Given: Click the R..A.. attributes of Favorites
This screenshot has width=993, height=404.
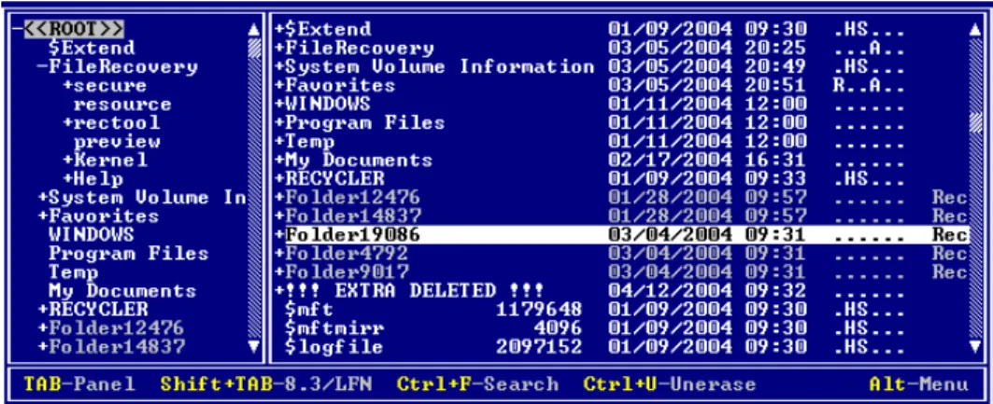Looking at the screenshot, I should tap(869, 85).
